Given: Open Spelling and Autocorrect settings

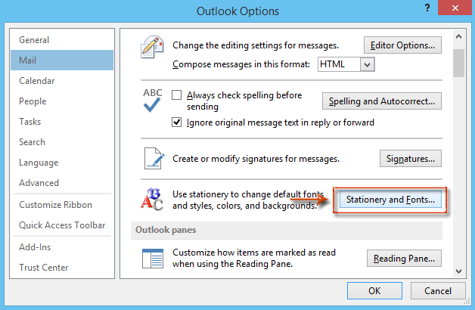Looking at the screenshot, I should [x=382, y=101].
